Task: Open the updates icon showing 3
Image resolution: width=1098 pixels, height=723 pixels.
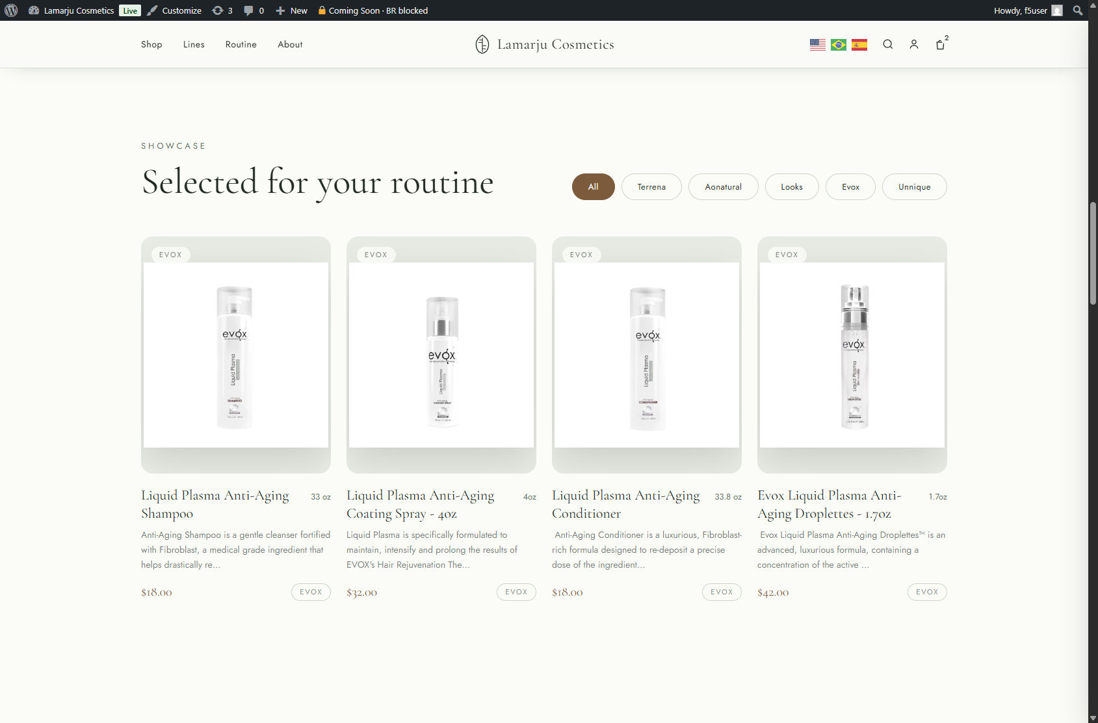Action: pyautogui.click(x=218, y=10)
